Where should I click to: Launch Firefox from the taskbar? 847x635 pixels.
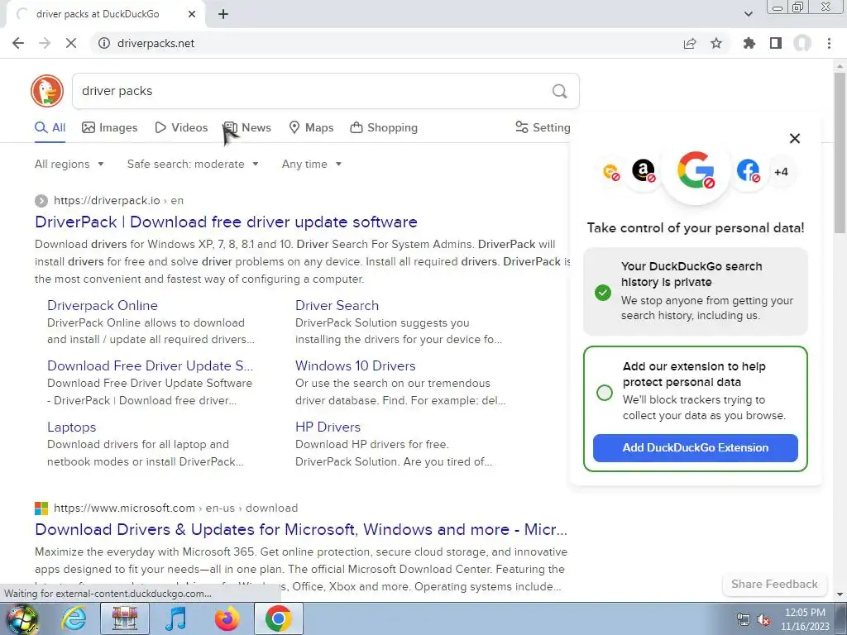[x=227, y=618]
